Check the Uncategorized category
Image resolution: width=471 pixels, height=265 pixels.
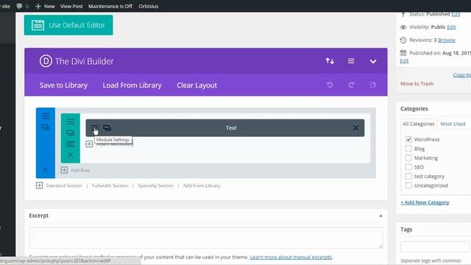pos(408,185)
